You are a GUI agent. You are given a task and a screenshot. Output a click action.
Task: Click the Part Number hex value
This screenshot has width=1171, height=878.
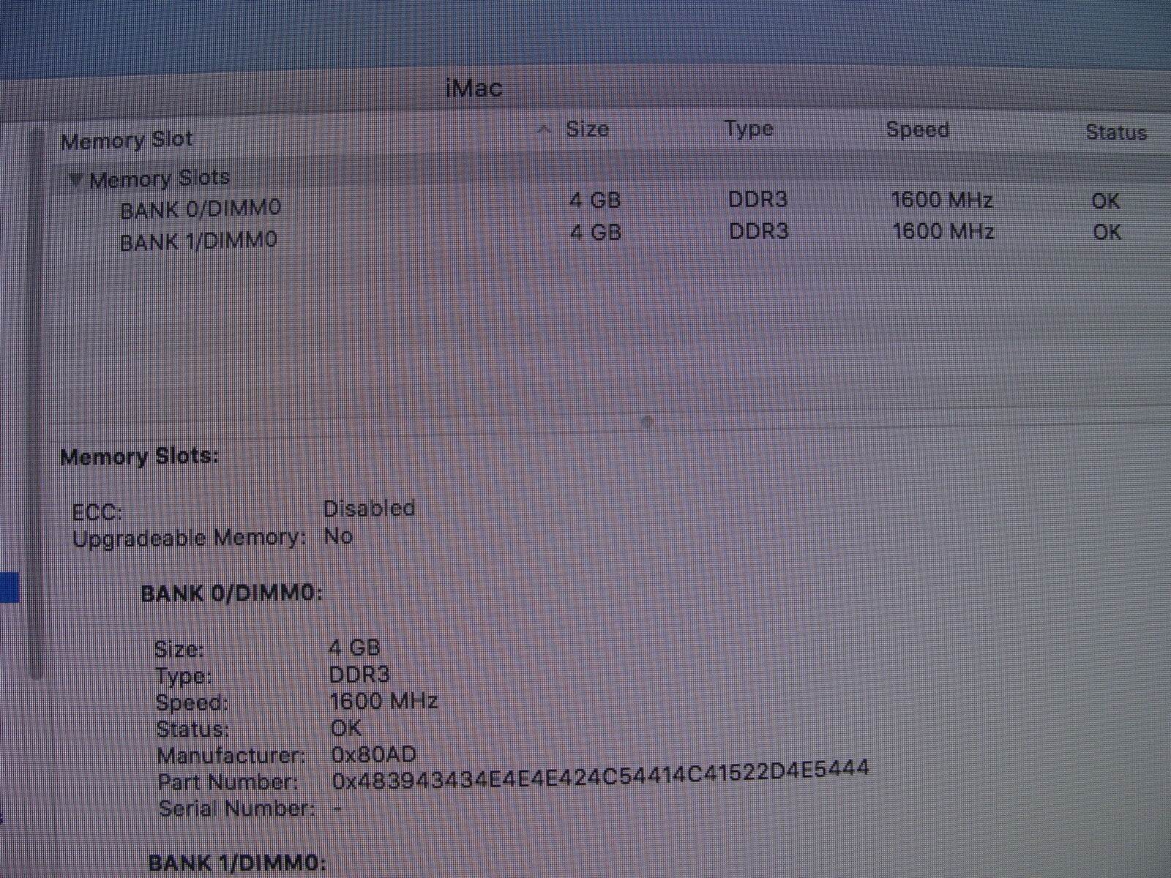tap(600, 775)
